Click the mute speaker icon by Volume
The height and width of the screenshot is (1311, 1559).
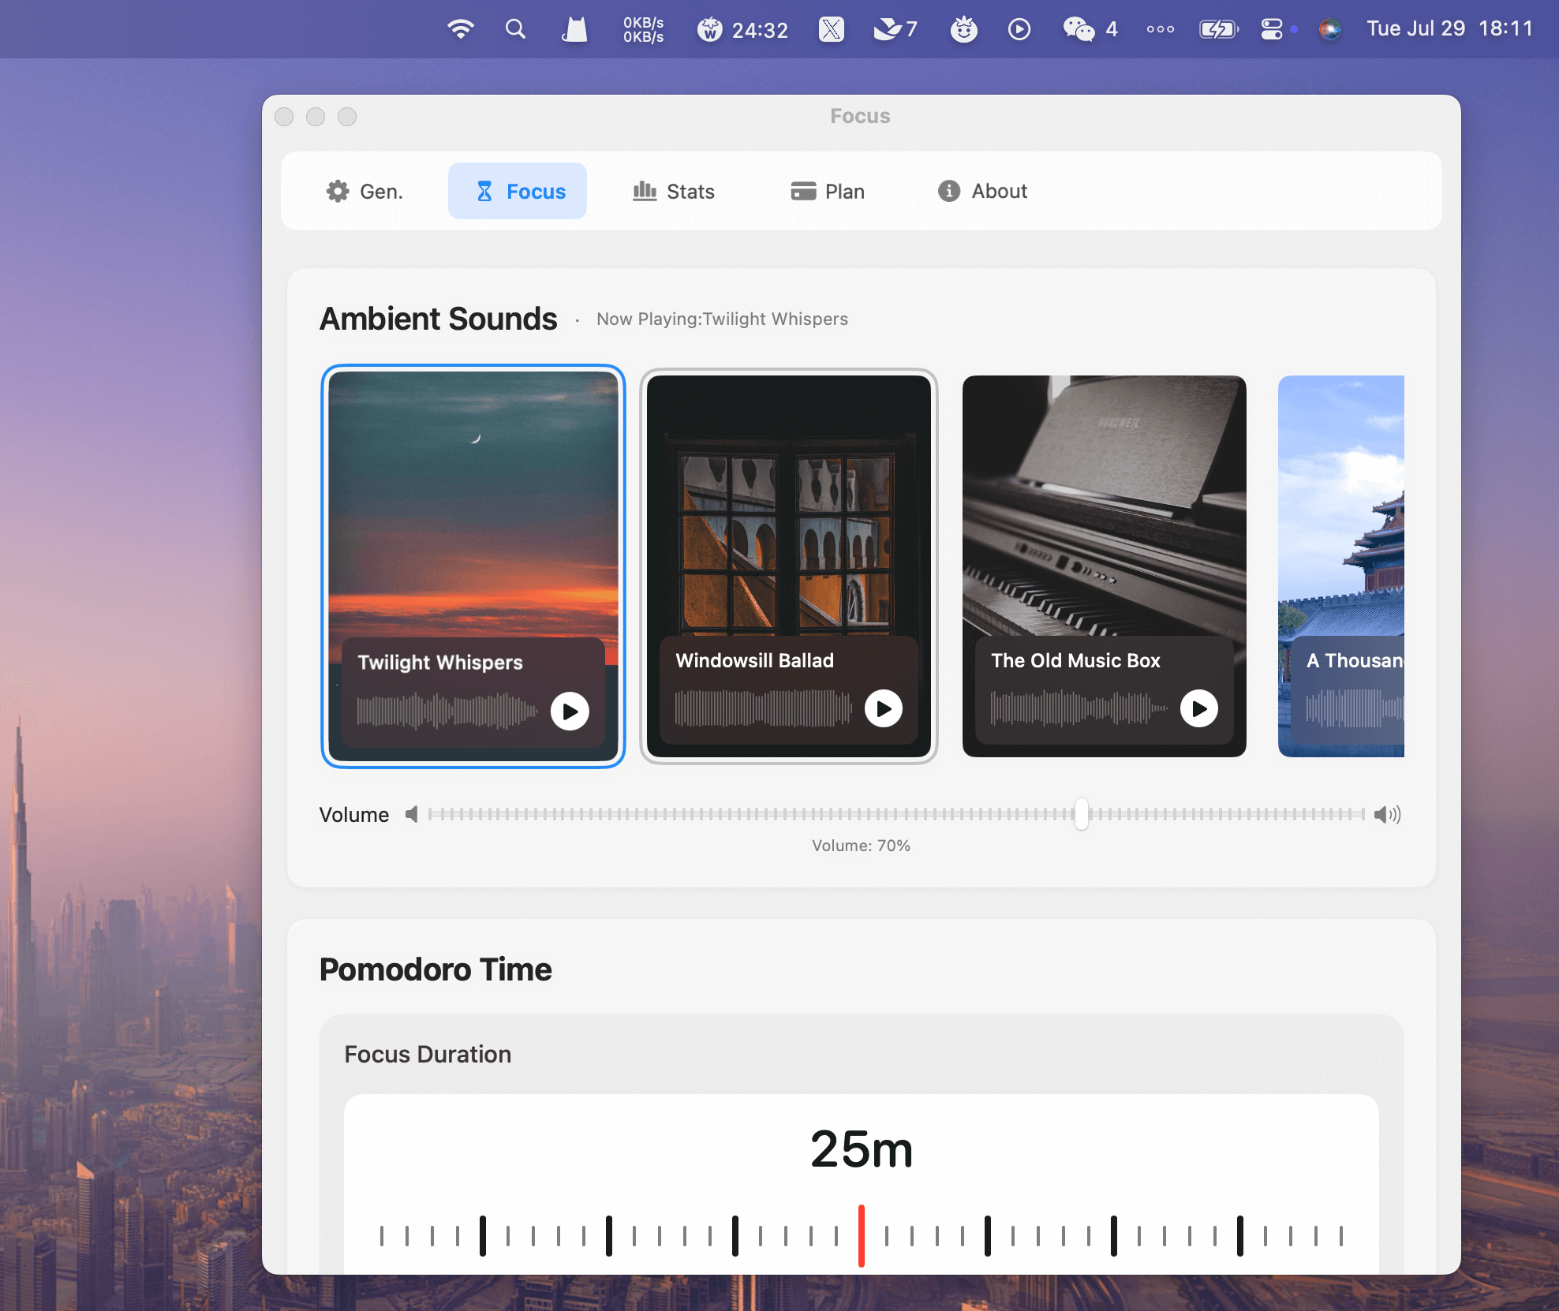point(411,814)
